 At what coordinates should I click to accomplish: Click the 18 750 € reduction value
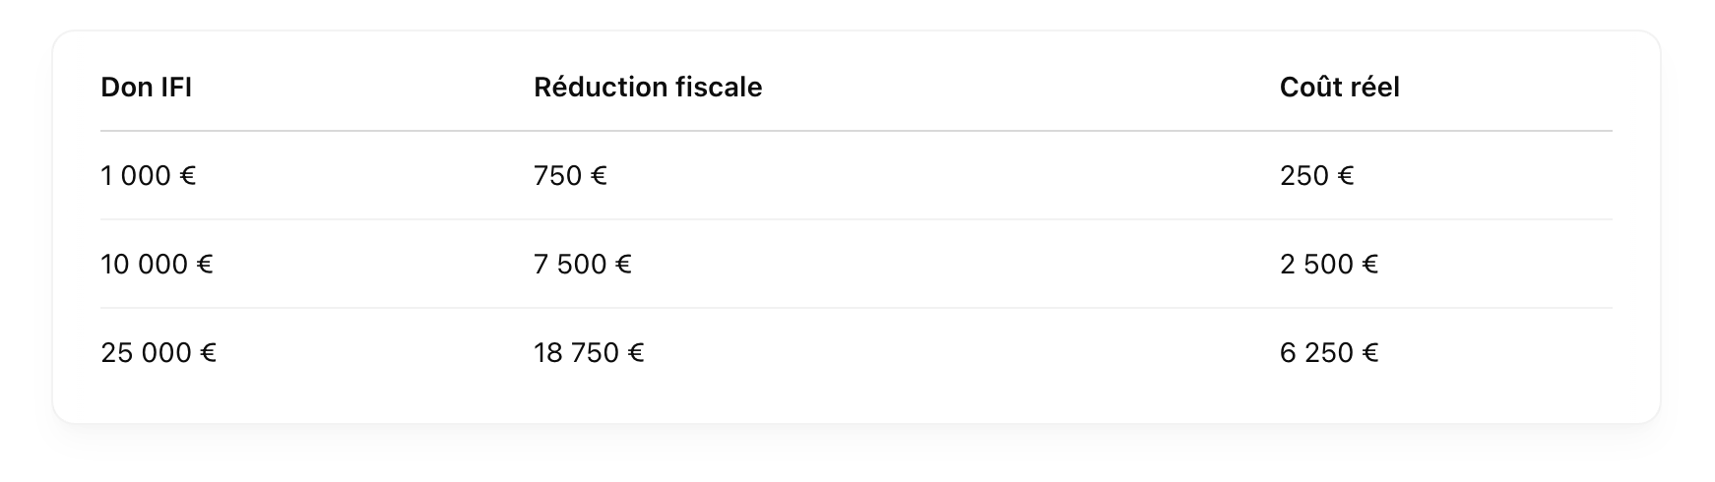pos(589,353)
